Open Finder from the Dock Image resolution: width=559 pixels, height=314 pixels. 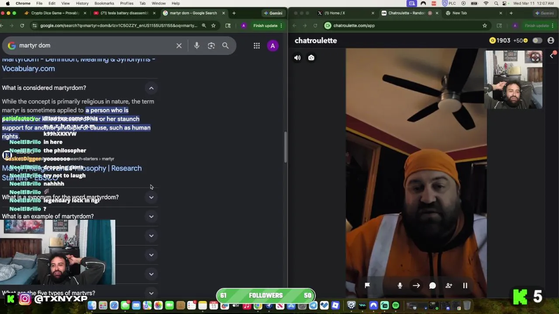tap(92, 306)
